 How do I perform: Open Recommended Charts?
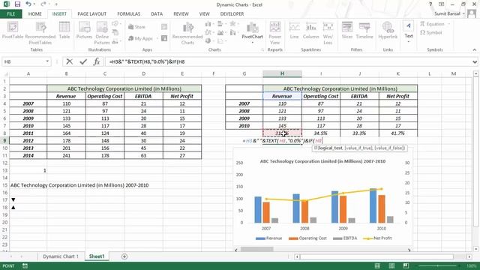187,33
